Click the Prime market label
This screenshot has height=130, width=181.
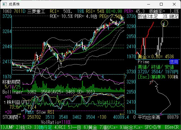pyautogui.click(x=144, y=62)
